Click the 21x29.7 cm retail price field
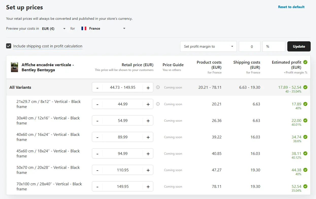This screenshot has height=199, width=316. click(123, 104)
